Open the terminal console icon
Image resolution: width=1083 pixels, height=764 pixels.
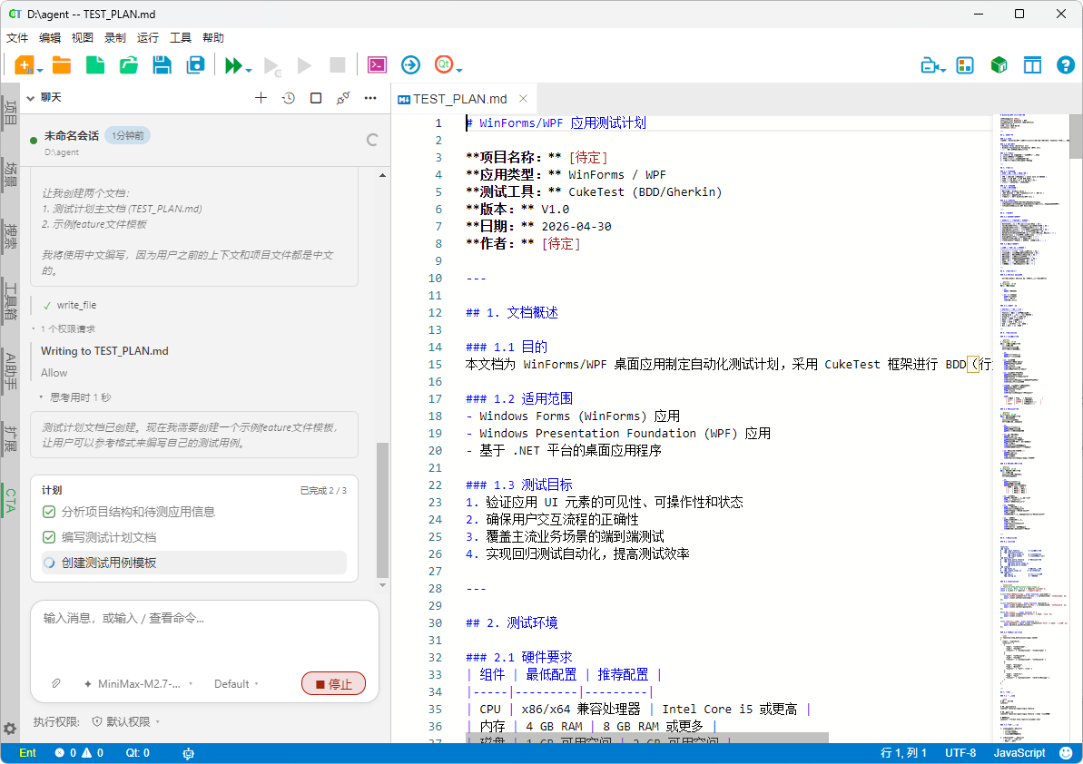(377, 65)
